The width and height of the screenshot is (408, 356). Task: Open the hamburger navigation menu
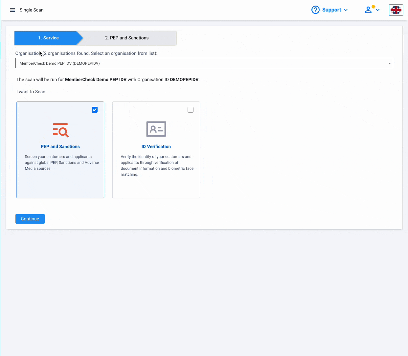coord(12,10)
